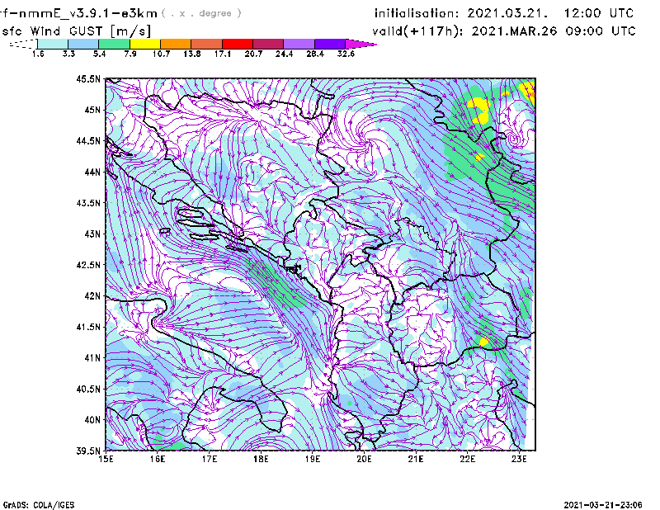Click the 43N latitude label
Image resolution: width=660 pixels, height=510 pixels.
[92, 234]
